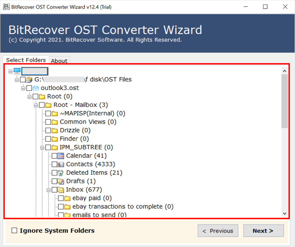The width and height of the screenshot is (295, 247).
Task: Click the outlook3.ost file icon
Action: coord(35,88)
